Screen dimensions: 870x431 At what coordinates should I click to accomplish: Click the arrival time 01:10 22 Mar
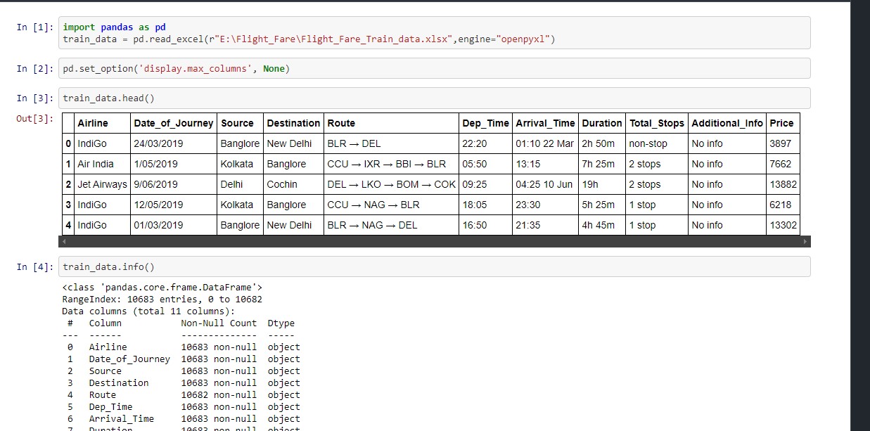click(546, 143)
